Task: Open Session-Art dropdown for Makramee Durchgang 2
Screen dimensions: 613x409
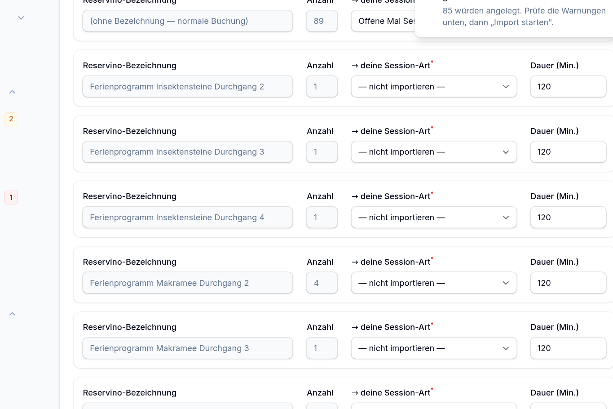Action: [434, 283]
